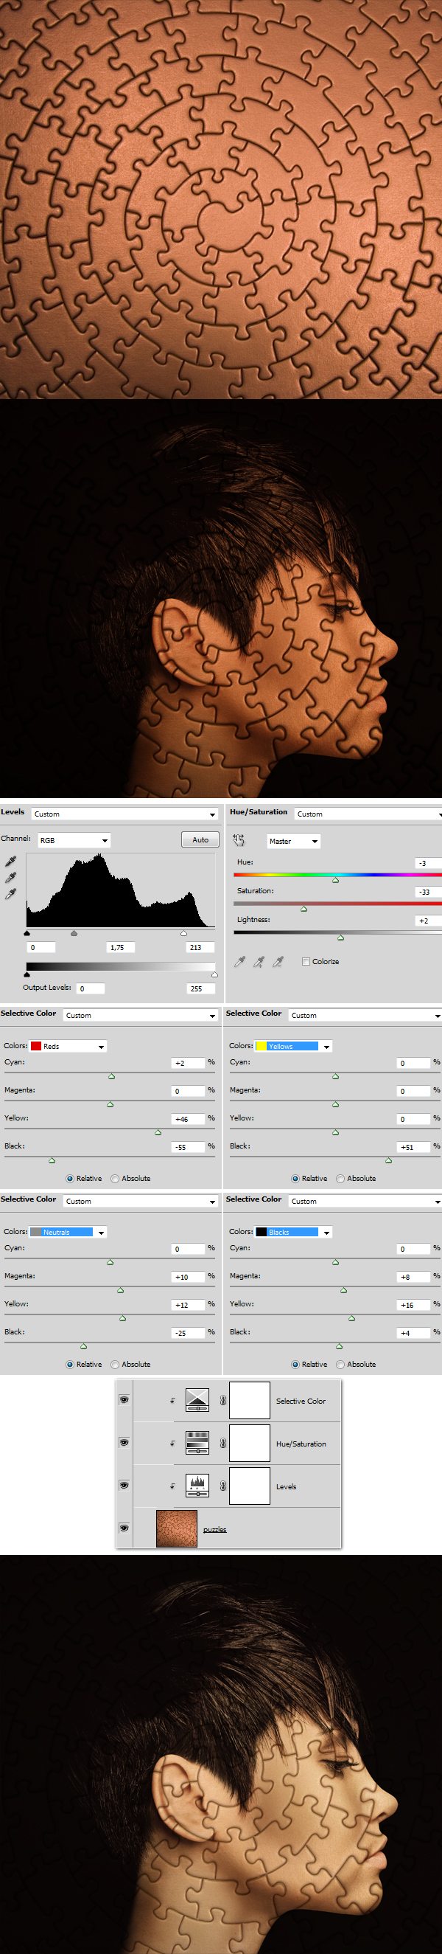Open the Levels Channel RGB dropdown
The width and height of the screenshot is (442, 1954).
pos(74,840)
